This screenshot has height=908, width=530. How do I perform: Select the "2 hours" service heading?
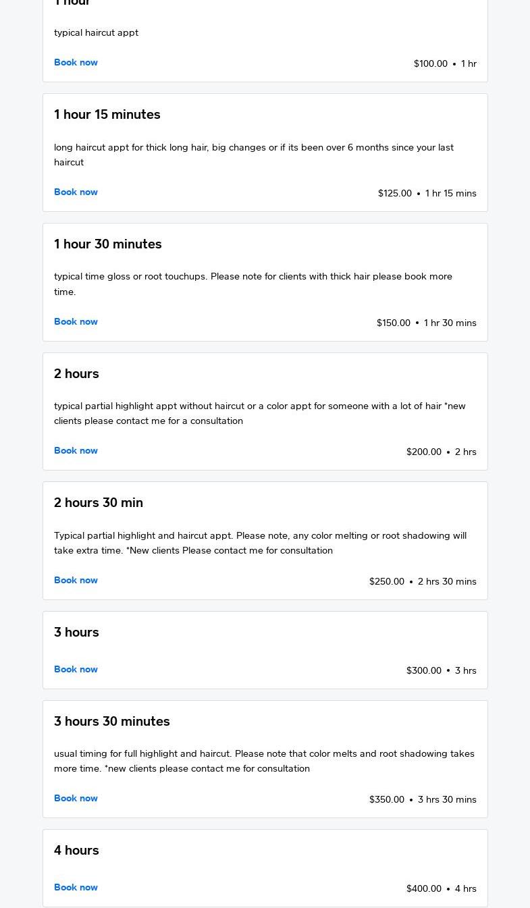click(76, 374)
